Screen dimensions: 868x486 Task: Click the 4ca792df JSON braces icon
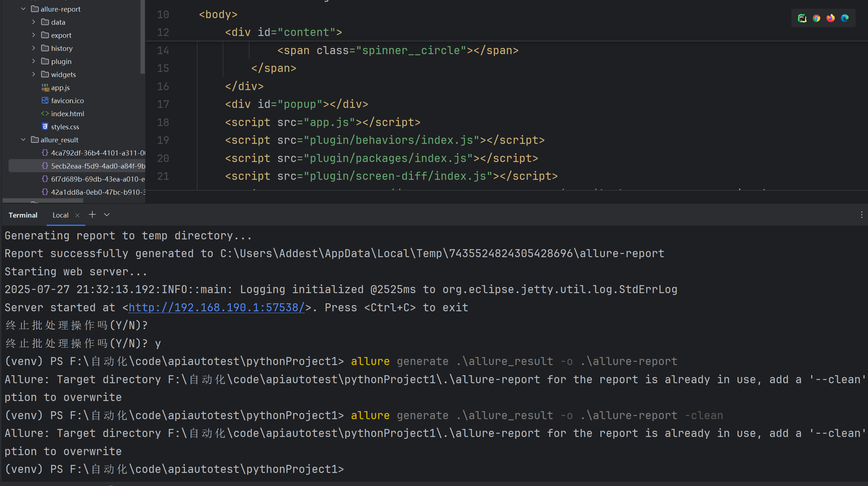click(45, 153)
